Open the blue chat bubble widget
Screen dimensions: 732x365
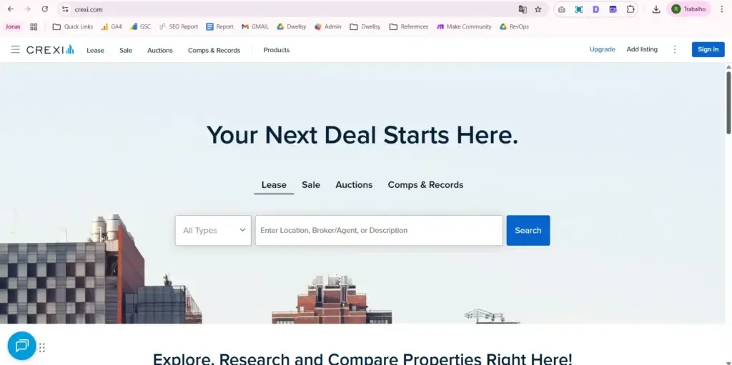click(x=22, y=346)
